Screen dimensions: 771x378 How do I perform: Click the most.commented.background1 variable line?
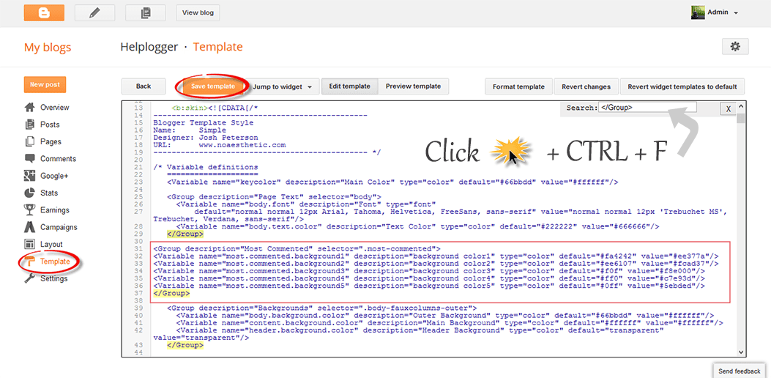(x=436, y=256)
